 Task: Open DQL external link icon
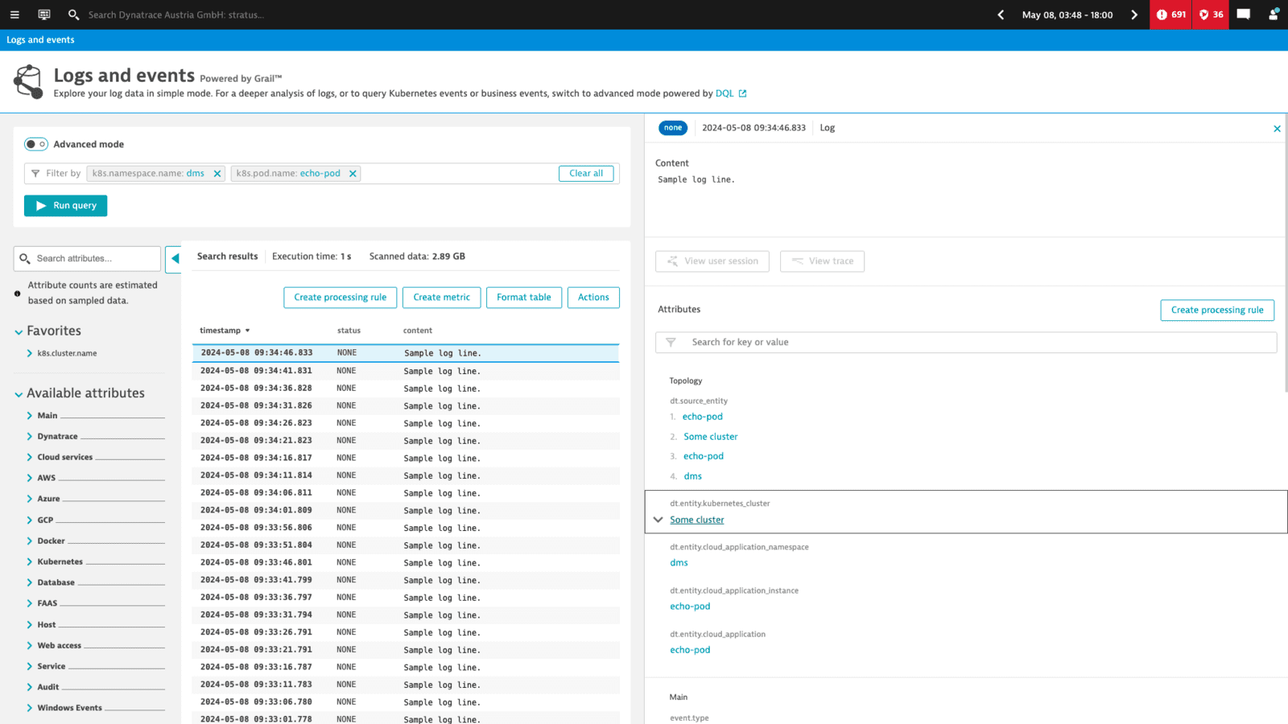coord(742,93)
